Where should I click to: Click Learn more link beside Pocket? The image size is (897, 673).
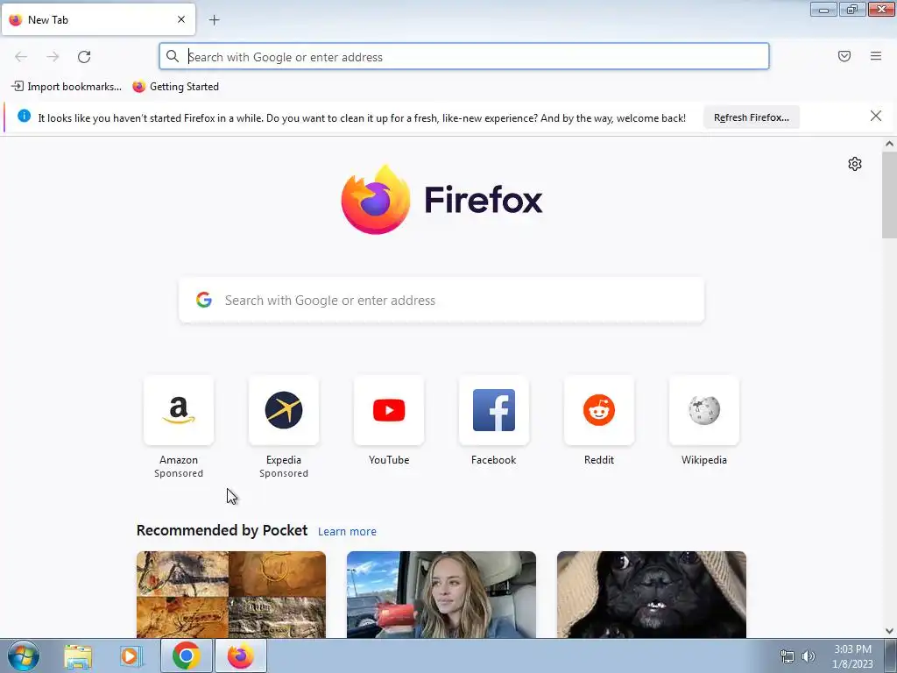click(x=347, y=532)
